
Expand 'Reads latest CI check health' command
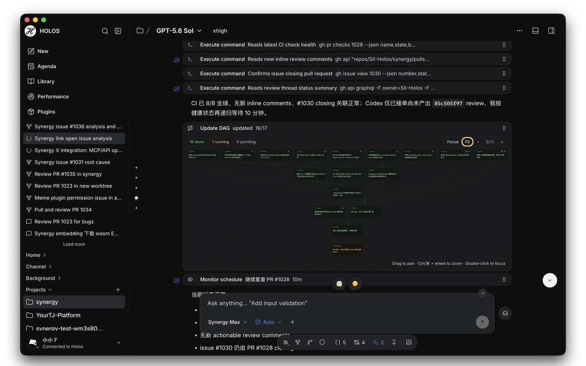coord(347,45)
